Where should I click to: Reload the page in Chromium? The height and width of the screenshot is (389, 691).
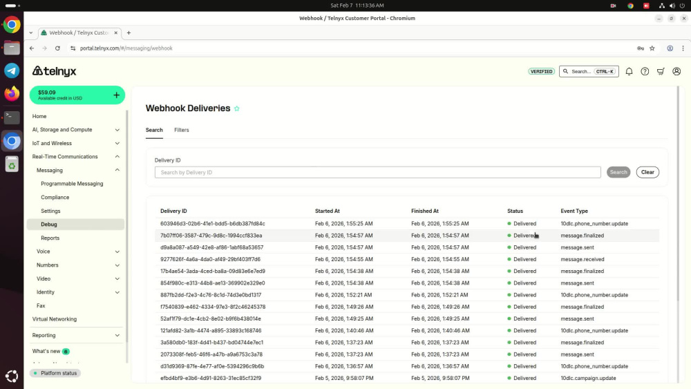pos(57,48)
